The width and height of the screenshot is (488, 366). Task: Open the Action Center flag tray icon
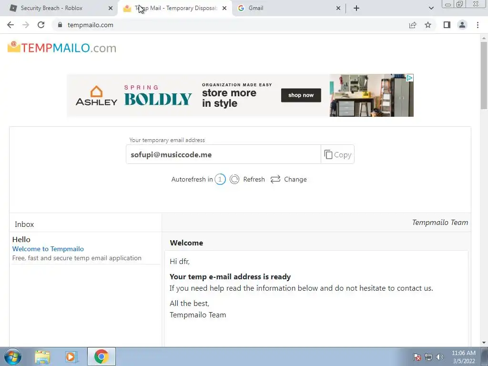pos(417,357)
